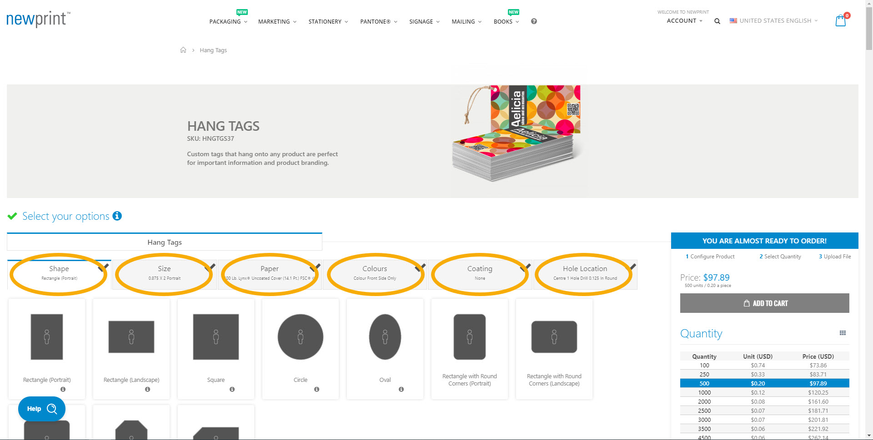Click edit pencil on Hole Location tab
This screenshot has height=440, width=873.
633,266
